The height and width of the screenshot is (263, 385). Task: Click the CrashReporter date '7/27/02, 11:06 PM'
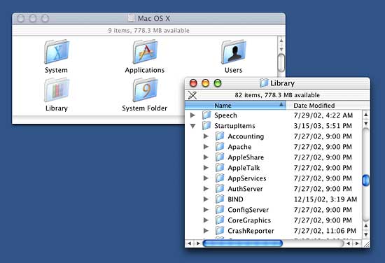click(x=325, y=231)
